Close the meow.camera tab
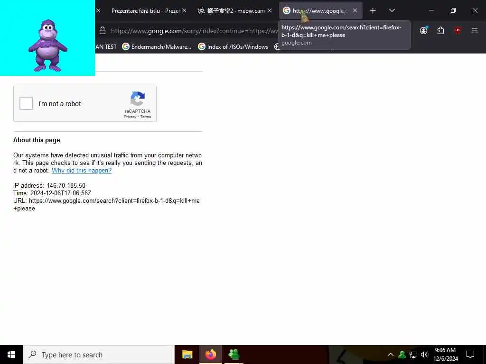The image size is (486, 364). click(x=270, y=10)
